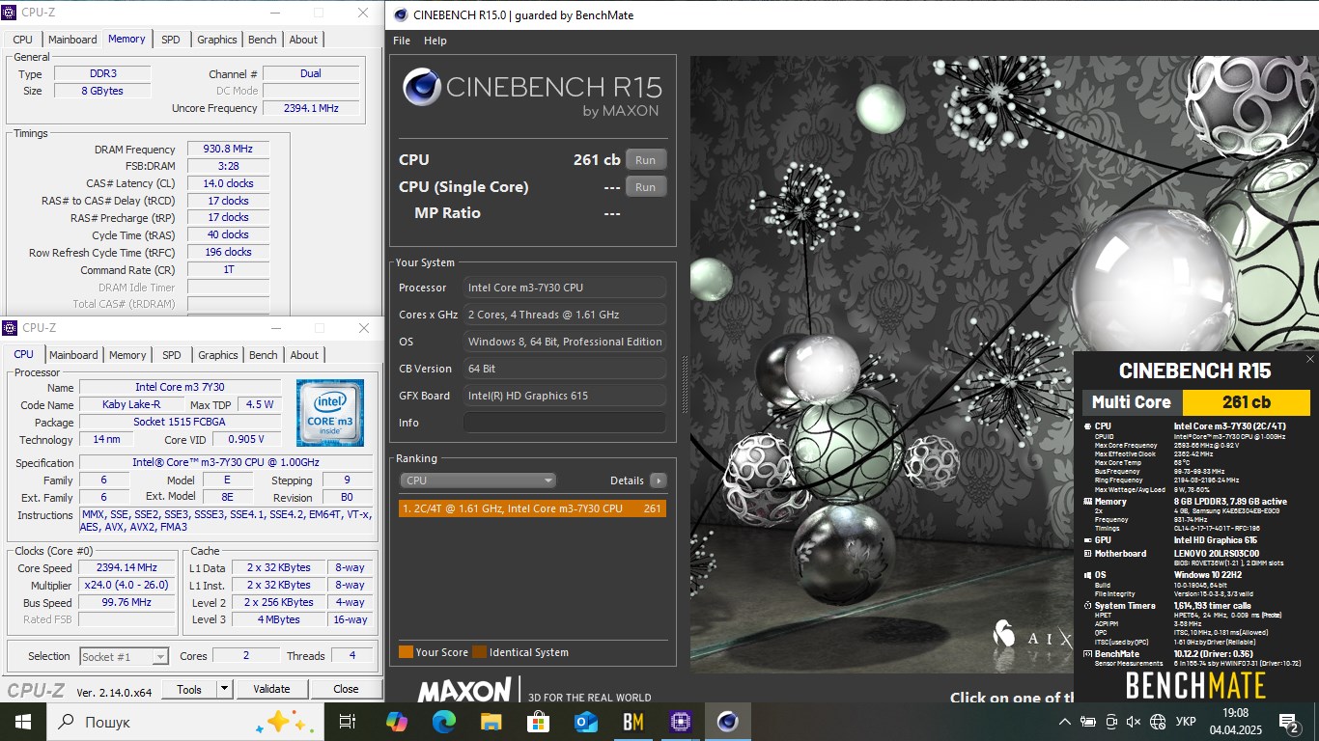Select Mainboard tab in upper CPU-Z window
This screenshot has height=741, width=1319.
click(x=72, y=40)
